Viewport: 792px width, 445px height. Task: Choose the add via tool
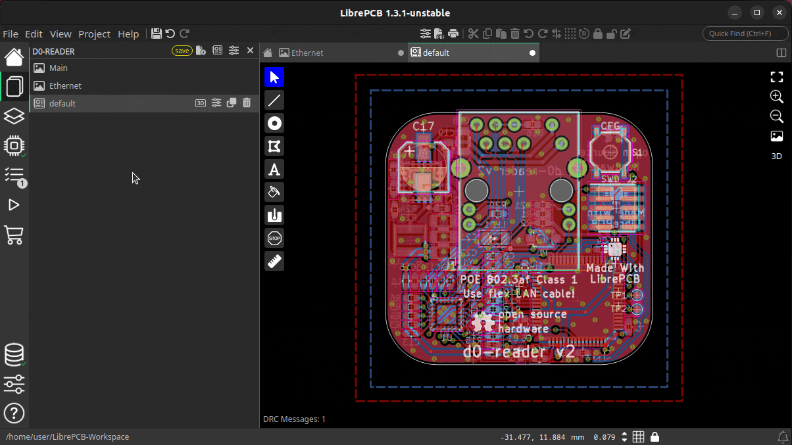[x=274, y=123]
